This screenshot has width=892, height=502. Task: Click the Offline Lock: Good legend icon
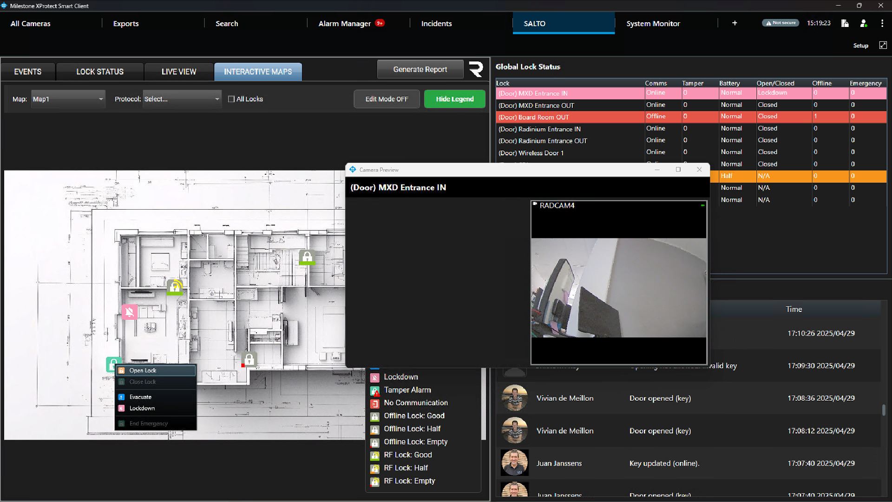click(374, 416)
